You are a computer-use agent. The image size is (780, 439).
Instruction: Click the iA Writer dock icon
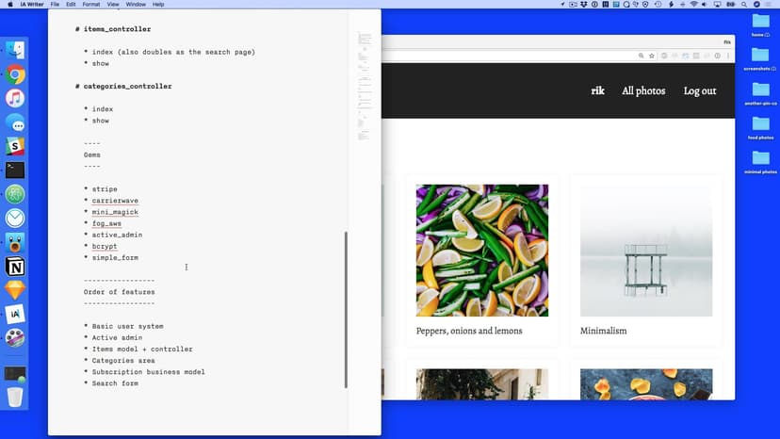[15, 315]
